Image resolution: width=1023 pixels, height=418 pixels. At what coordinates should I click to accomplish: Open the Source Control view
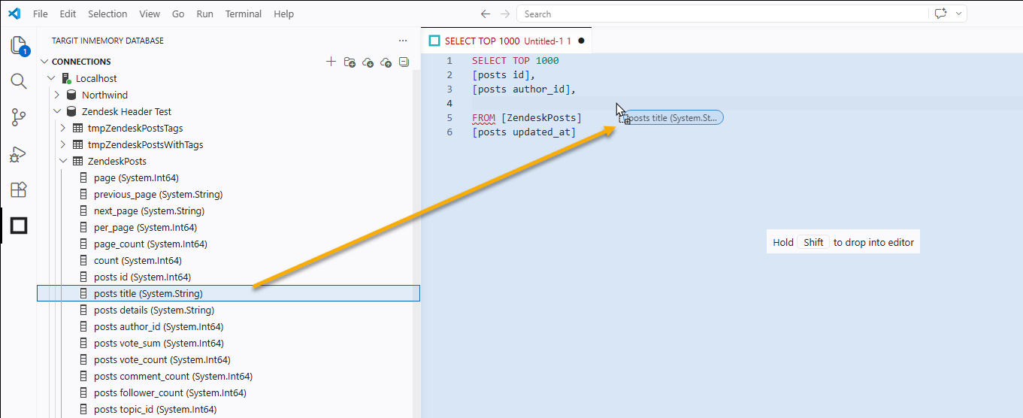(x=19, y=117)
